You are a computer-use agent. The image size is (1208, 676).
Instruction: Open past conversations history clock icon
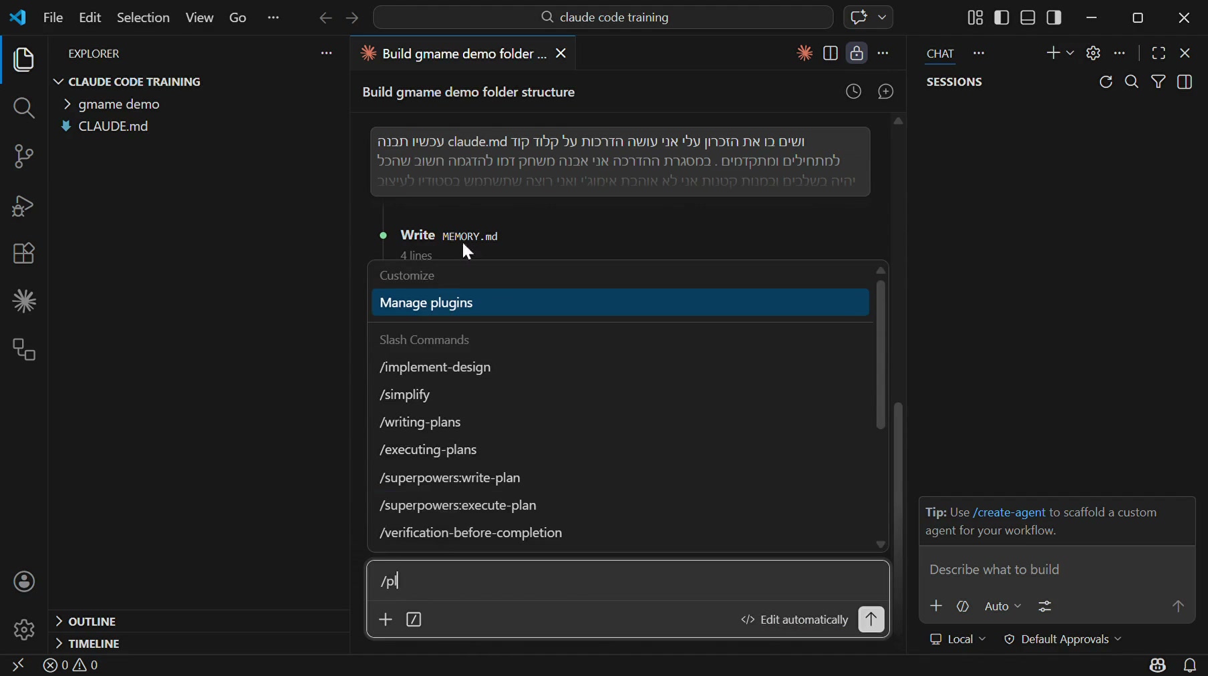click(x=853, y=92)
